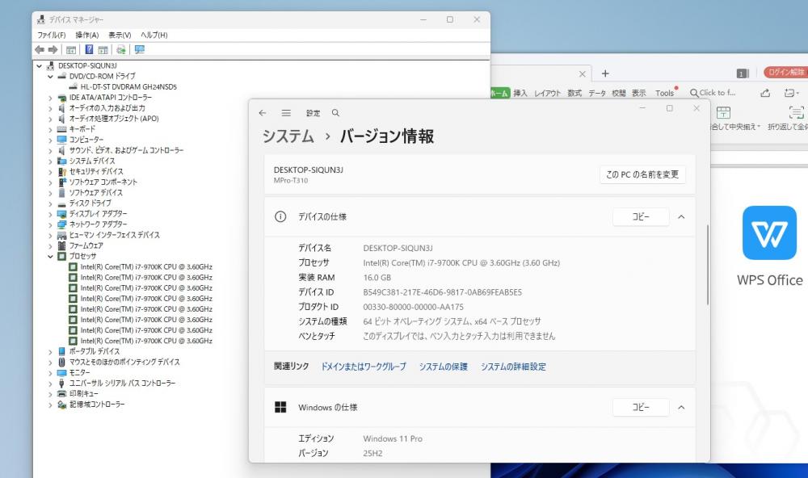Collapse the Windows の仕様 section
This screenshot has height=478, width=808.
tap(681, 408)
